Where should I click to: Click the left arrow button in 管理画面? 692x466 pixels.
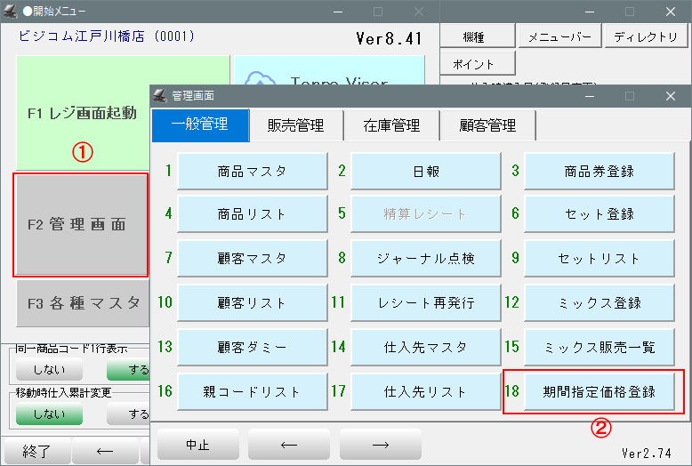[x=288, y=444]
